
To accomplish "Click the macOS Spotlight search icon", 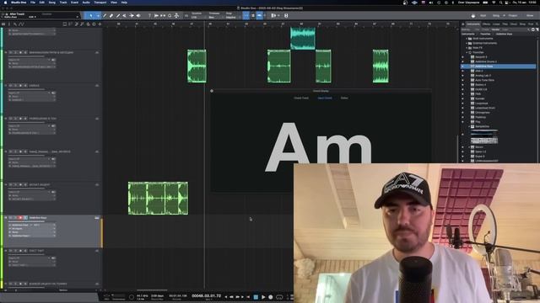I will [500, 3].
